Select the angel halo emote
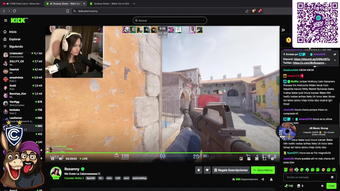 coord(286,170)
